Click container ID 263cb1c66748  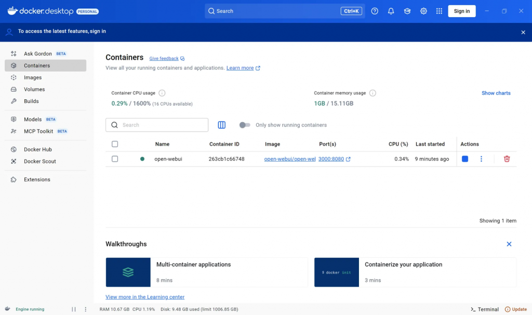click(x=227, y=159)
